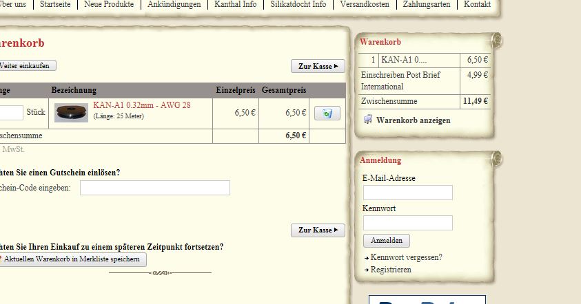Image resolution: width=581 pixels, height=304 pixels.
Task: Click Einschreiben Post Brief International text
Action: tap(400, 80)
